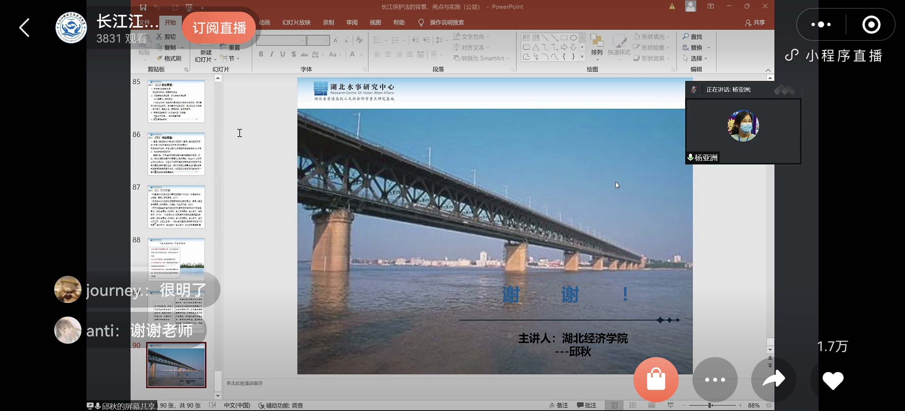The image size is (905, 411).
Task: Switch to Slide Sorter view icon
Action: pyautogui.click(x=633, y=405)
